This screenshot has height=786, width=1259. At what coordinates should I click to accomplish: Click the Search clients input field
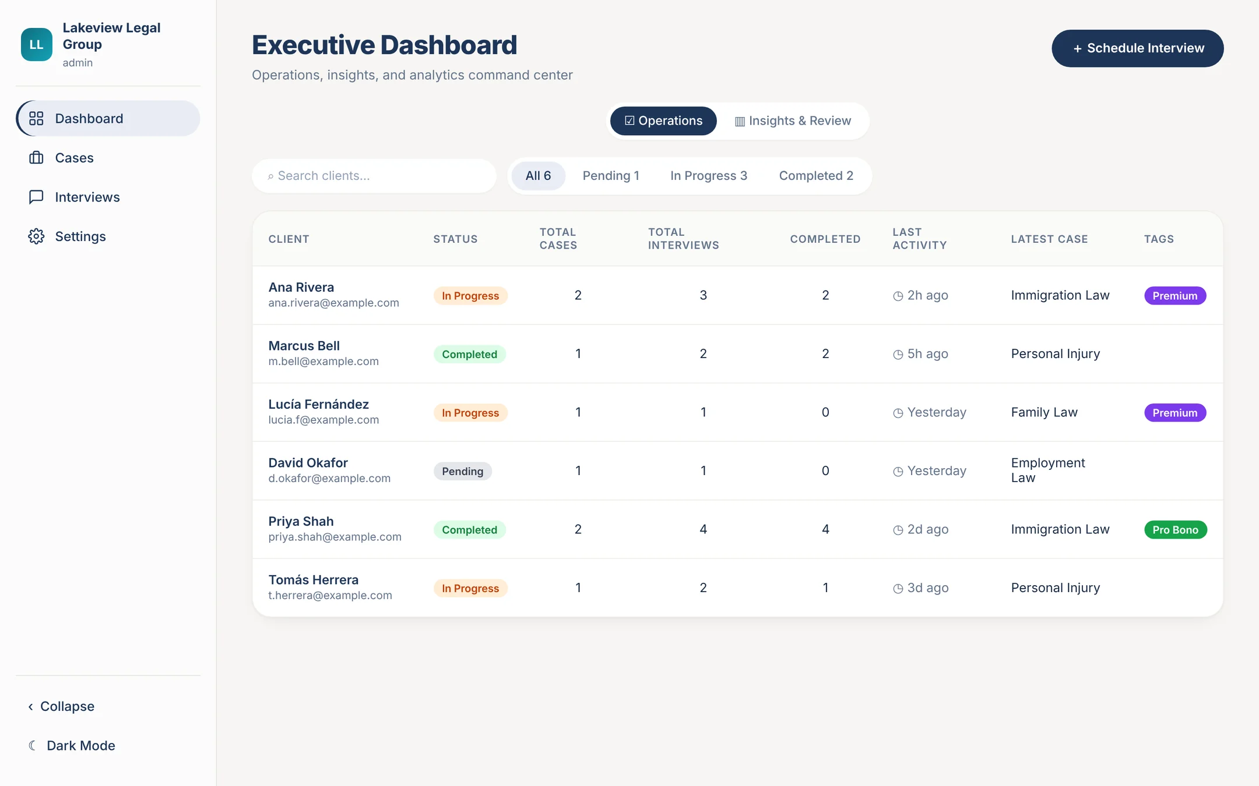tap(374, 176)
